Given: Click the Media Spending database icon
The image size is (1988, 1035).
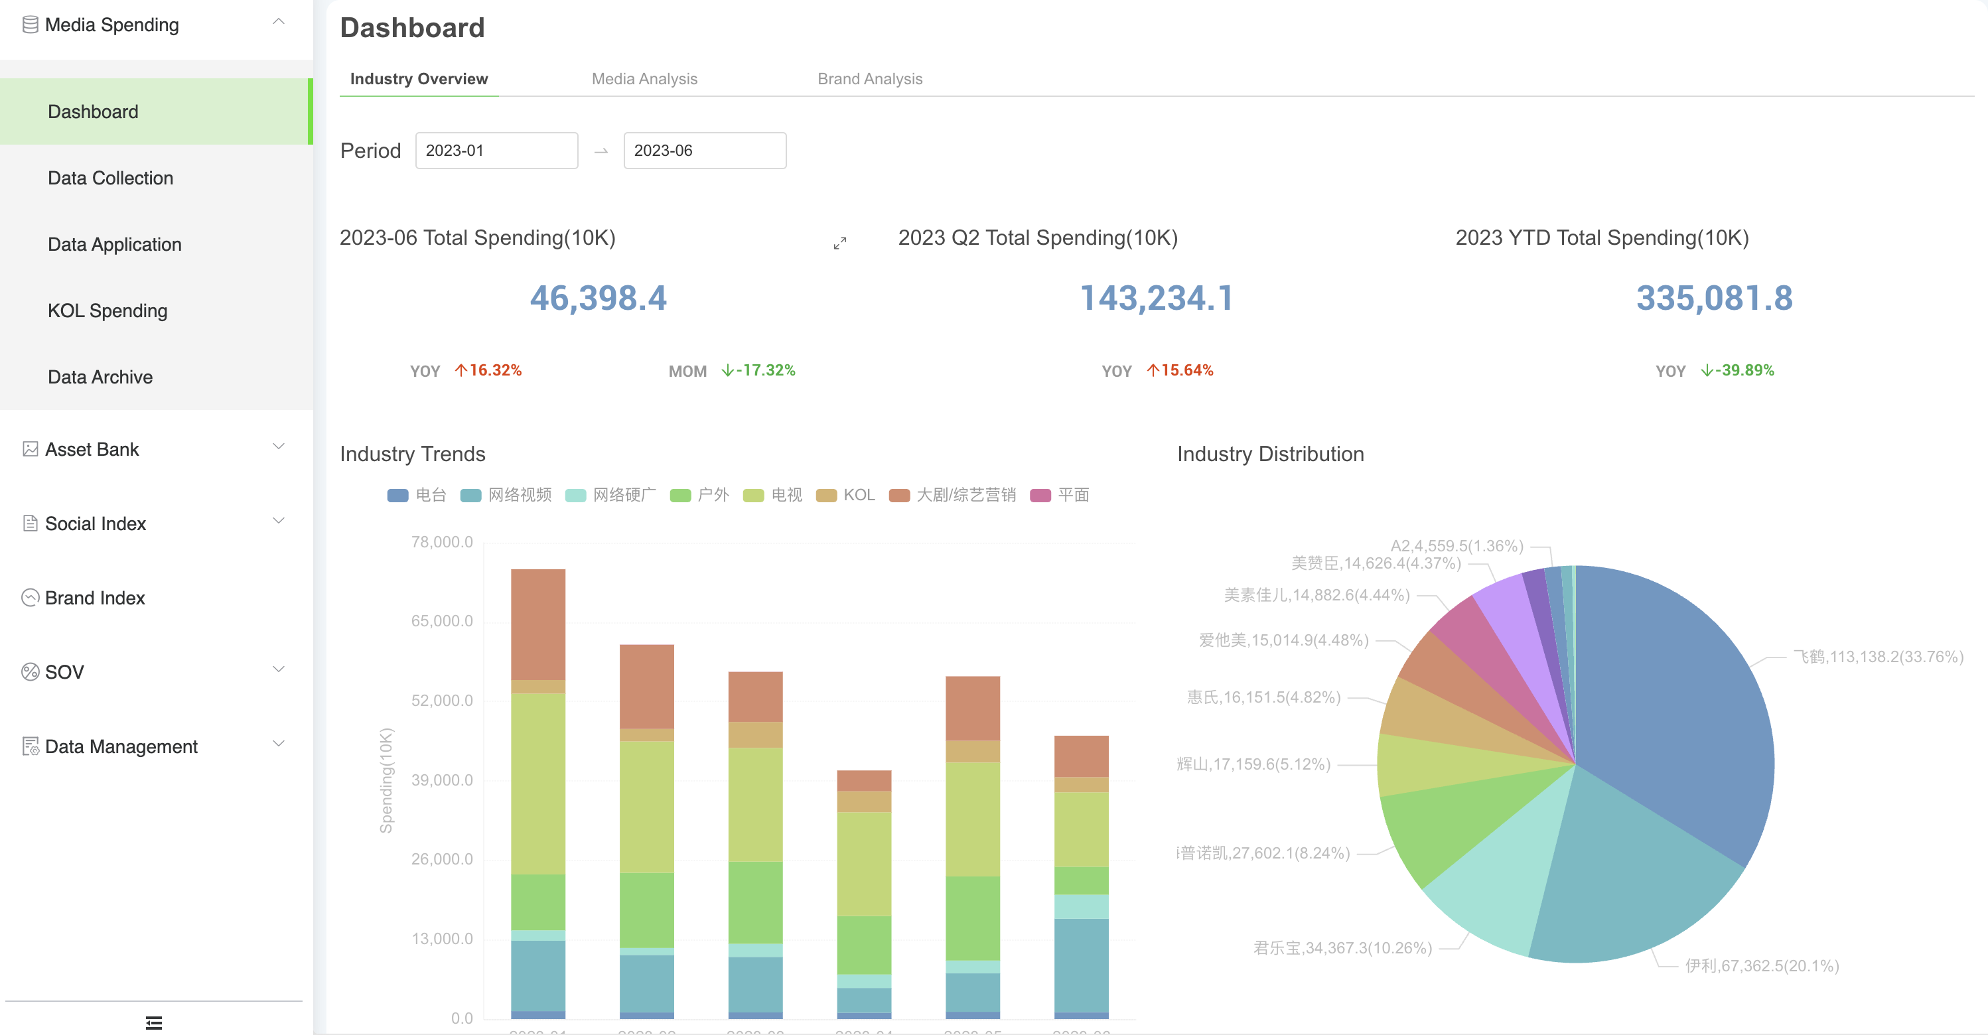Looking at the screenshot, I should [30, 25].
